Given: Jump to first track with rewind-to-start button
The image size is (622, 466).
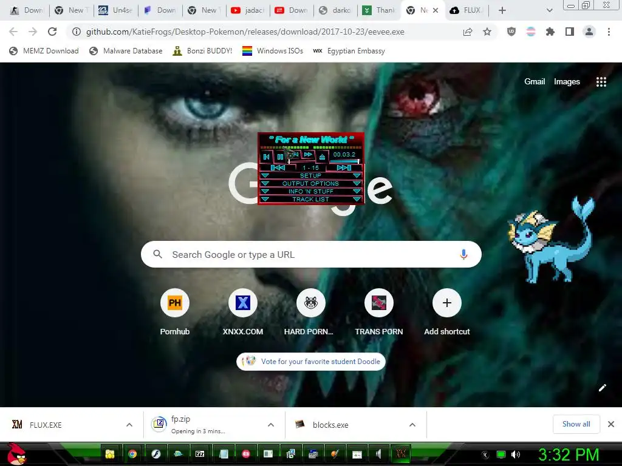Looking at the screenshot, I should [277, 167].
